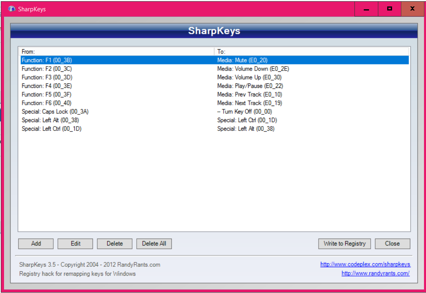Click Write to Registry

[344, 243]
